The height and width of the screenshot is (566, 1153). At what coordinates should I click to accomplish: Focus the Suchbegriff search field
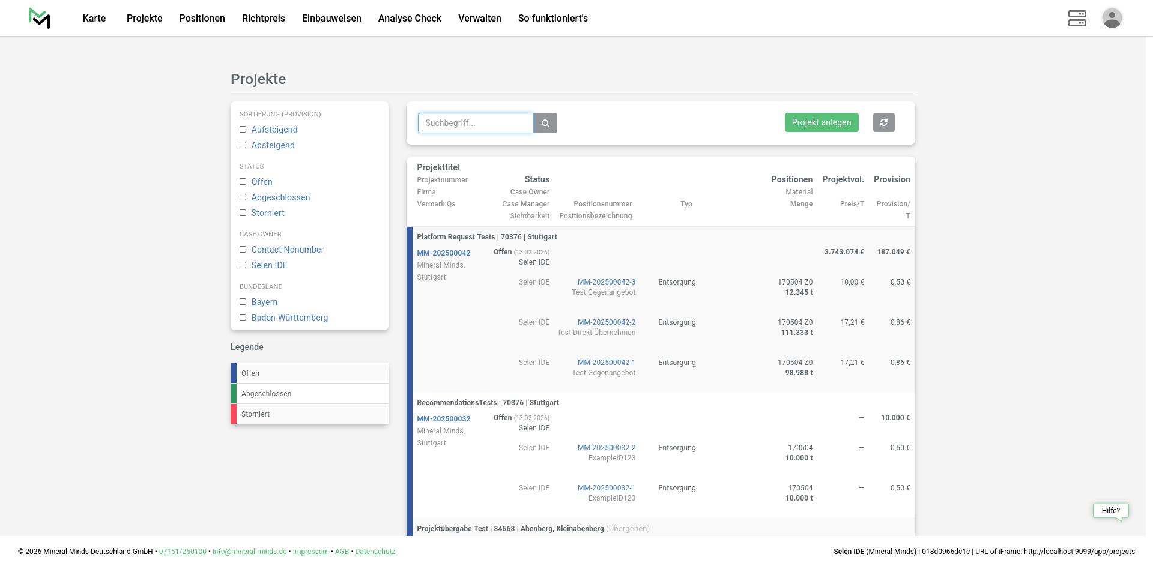click(476, 123)
